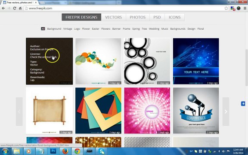The image size is (248, 155).
Task: Open the pink Spring burst background thumbnail
Action: 147,111
